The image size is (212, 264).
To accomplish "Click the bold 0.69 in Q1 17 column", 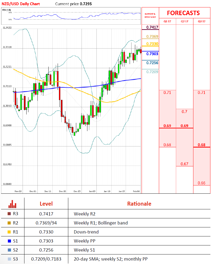I will point(167,126).
